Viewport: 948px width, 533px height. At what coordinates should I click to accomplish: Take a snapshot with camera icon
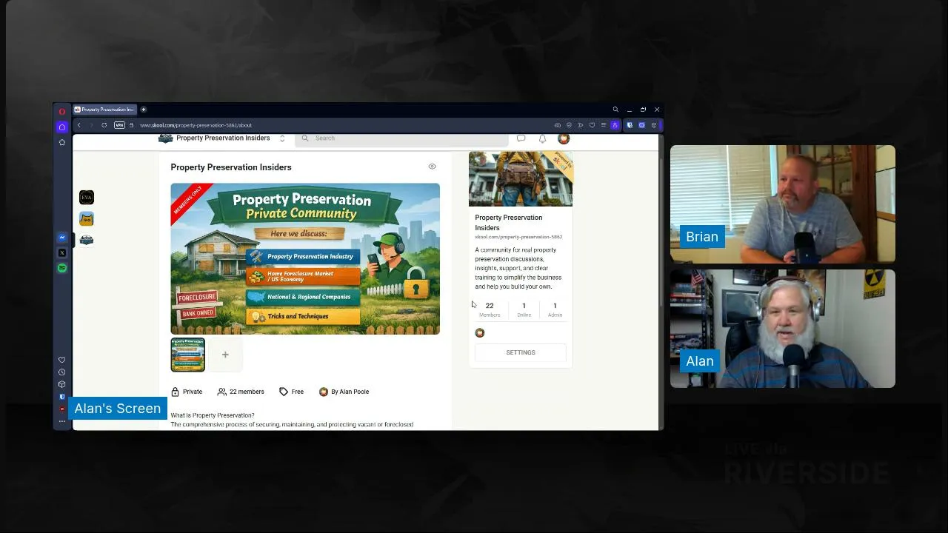point(558,125)
